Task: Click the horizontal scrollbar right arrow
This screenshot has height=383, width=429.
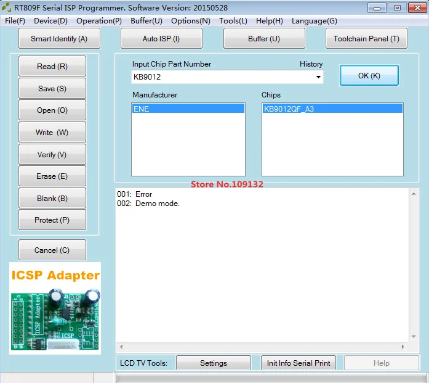Action: pos(403,347)
